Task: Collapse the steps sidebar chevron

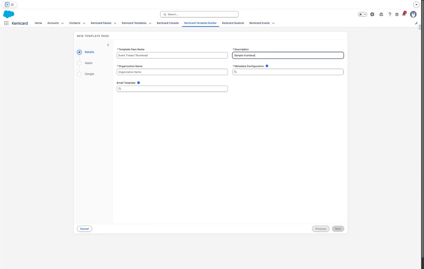Action: click(x=108, y=45)
